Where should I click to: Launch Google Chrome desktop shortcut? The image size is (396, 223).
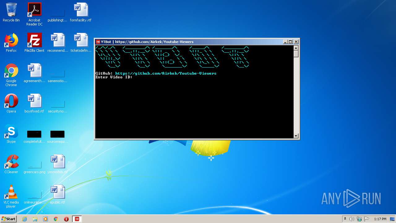click(11, 75)
